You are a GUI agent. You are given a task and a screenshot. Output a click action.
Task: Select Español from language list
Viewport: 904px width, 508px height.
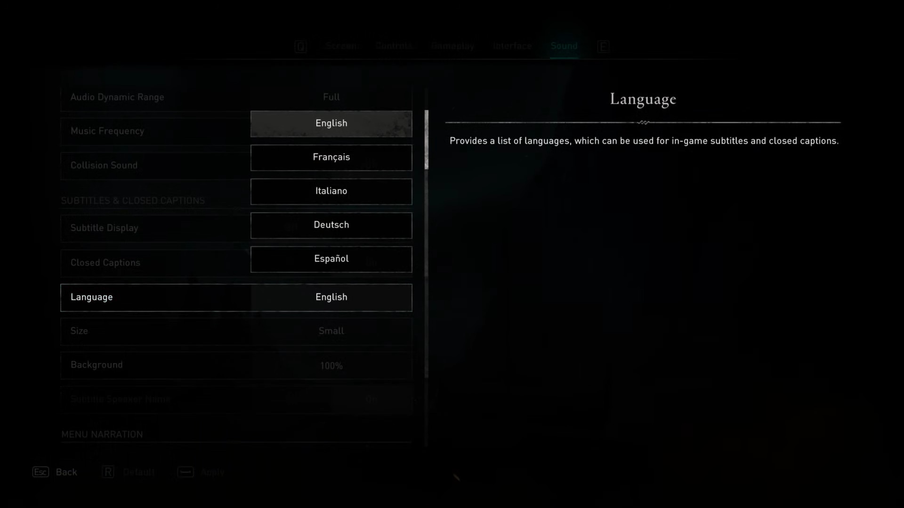331,258
